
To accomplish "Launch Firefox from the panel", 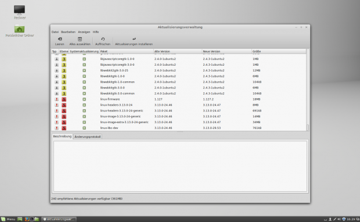I will click(x=27, y=219).
